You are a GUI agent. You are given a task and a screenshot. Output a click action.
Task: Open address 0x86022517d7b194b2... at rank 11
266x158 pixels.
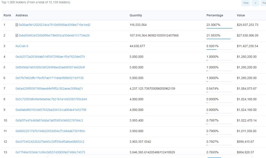point(50,131)
